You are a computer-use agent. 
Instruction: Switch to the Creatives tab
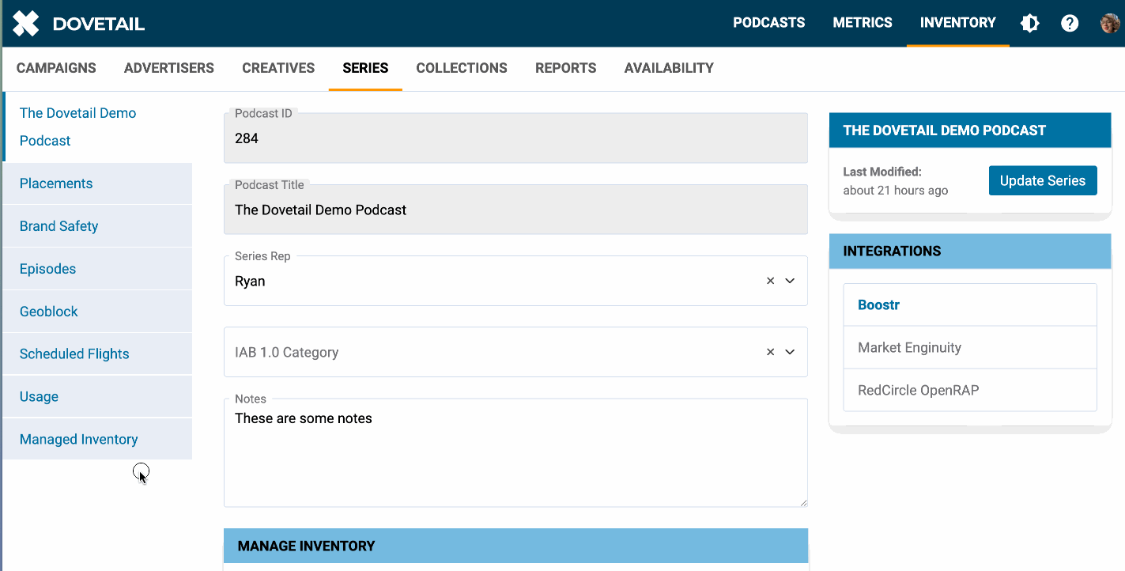pyautogui.click(x=278, y=68)
